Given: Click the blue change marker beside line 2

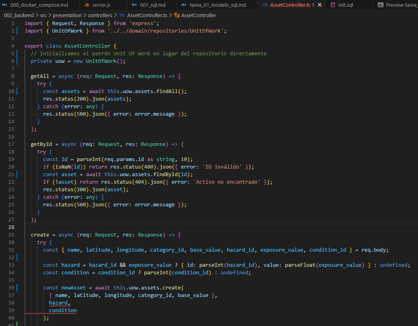Looking at the screenshot, I should pos(17,31).
